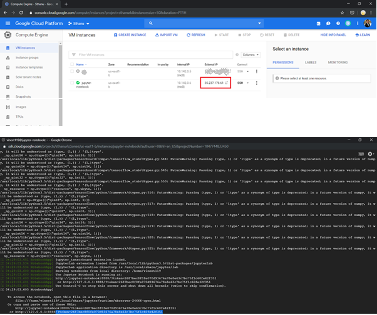Open Sole tenant nodes in sidebar
Image resolution: width=377 pixels, height=315 pixels.
29,77
